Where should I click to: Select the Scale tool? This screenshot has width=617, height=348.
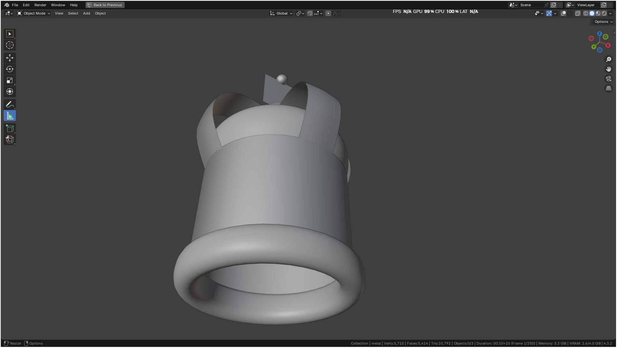[10, 80]
